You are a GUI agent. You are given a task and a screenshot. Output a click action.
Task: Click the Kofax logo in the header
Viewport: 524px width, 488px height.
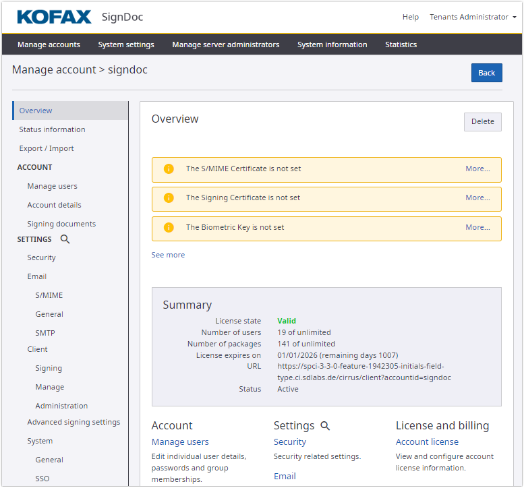point(54,17)
